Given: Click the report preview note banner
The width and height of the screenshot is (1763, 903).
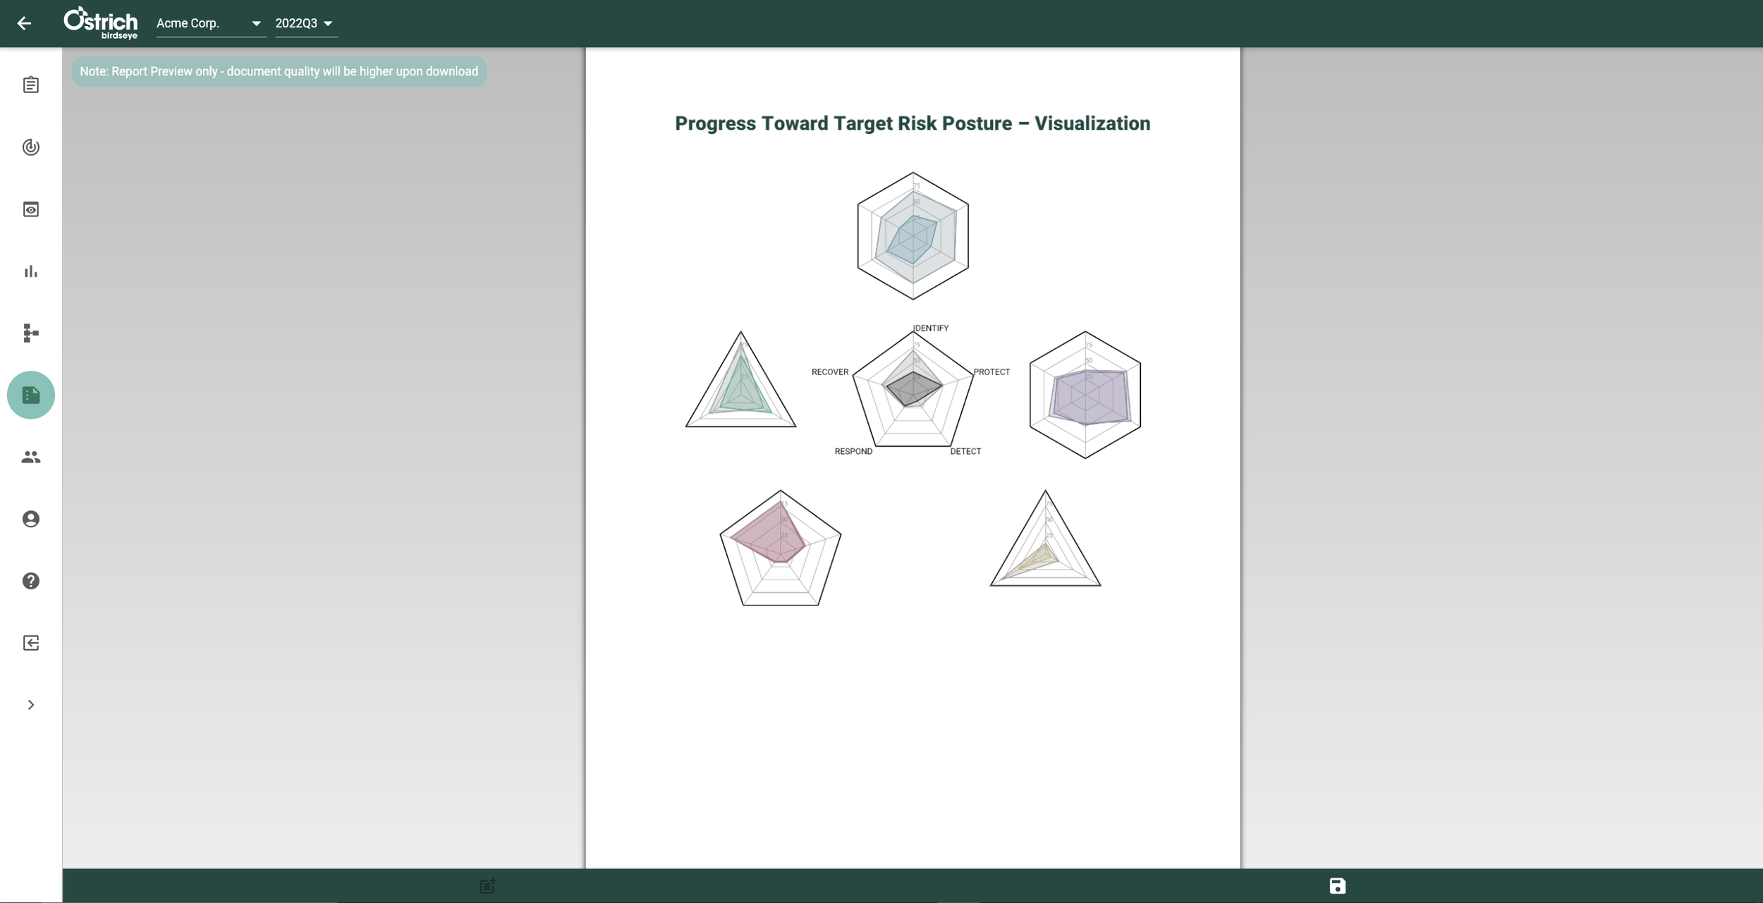Looking at the screenshot, I should (x=279, y=72).
